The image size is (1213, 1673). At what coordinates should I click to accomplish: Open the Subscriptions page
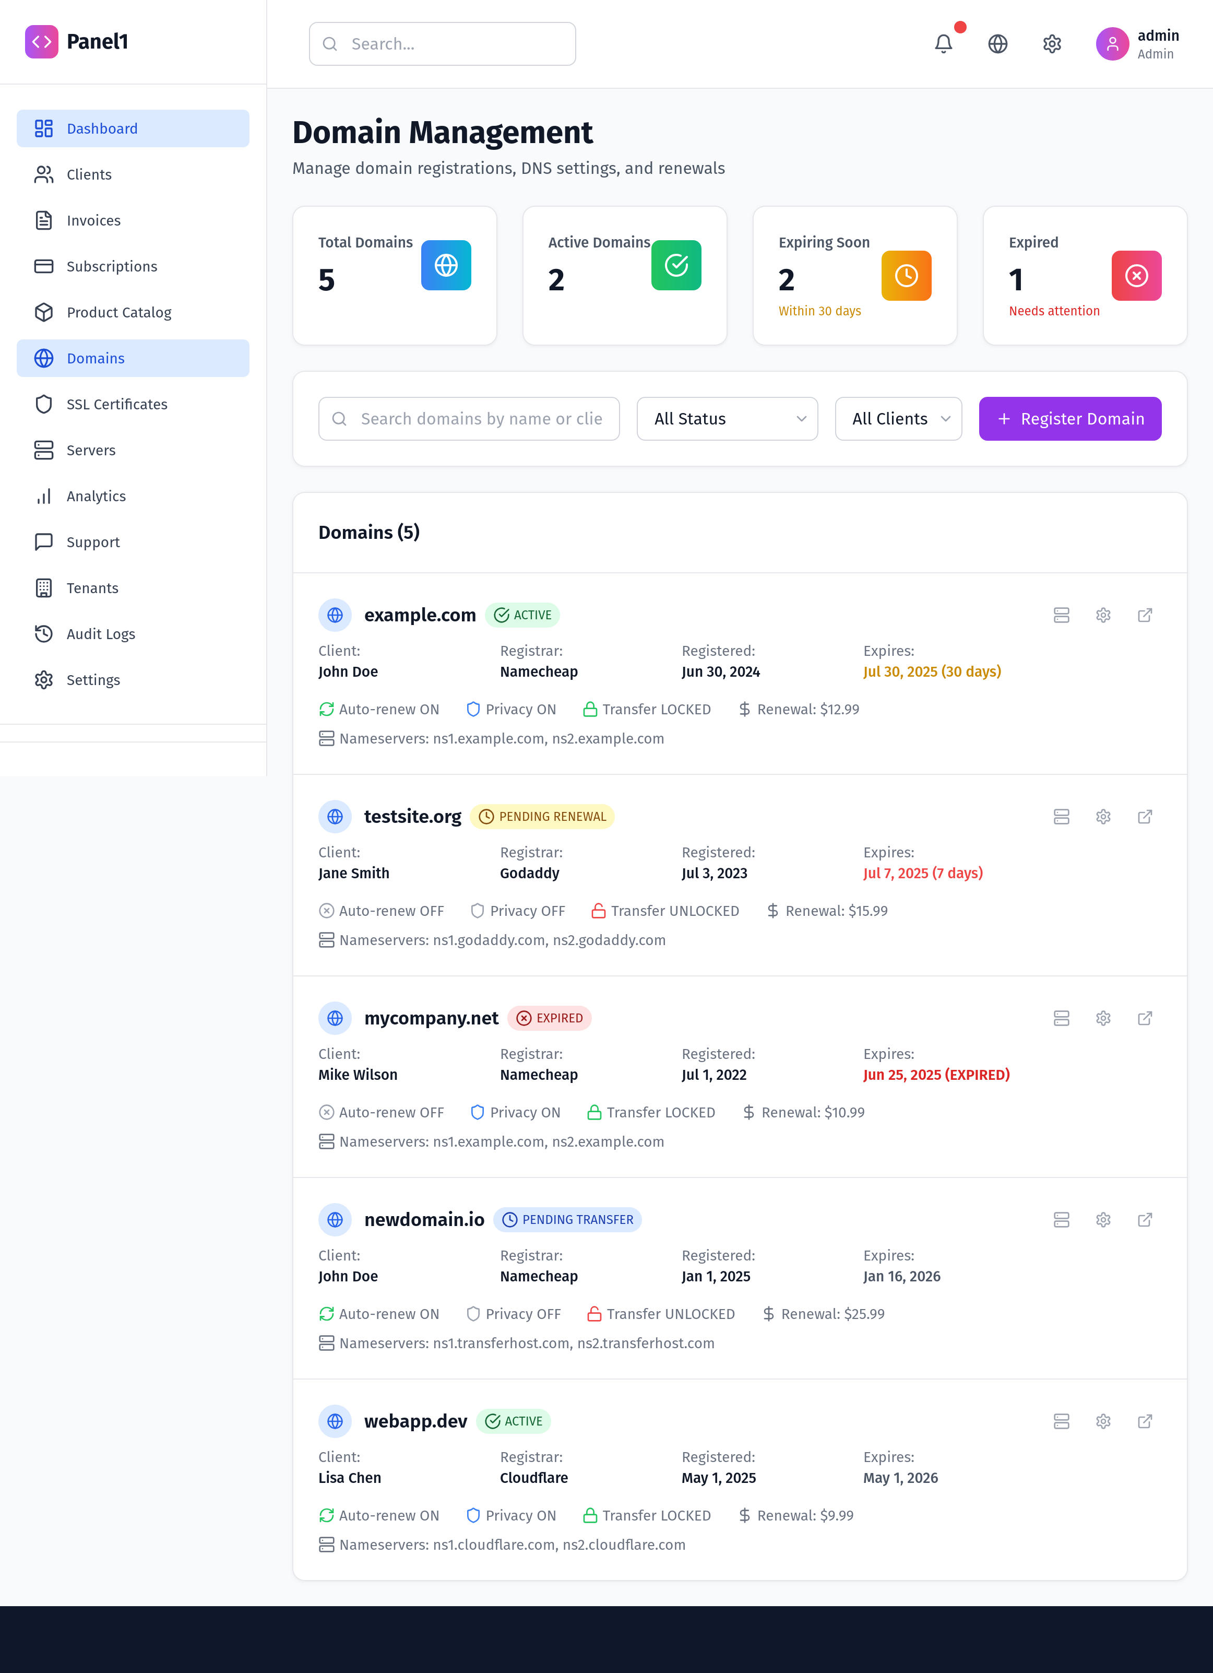[111, 266]
